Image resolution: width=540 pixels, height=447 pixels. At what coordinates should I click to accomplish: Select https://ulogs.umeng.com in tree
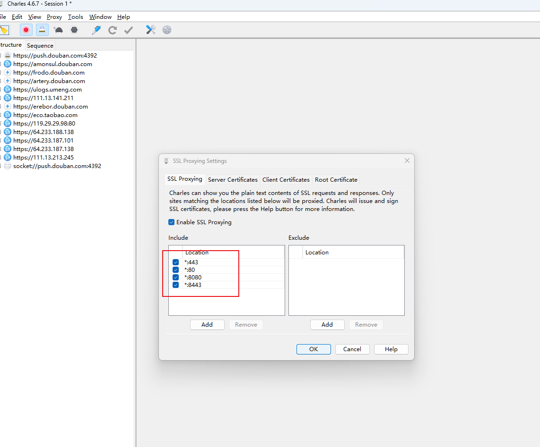pyautogui.click(x=48, y=89)
